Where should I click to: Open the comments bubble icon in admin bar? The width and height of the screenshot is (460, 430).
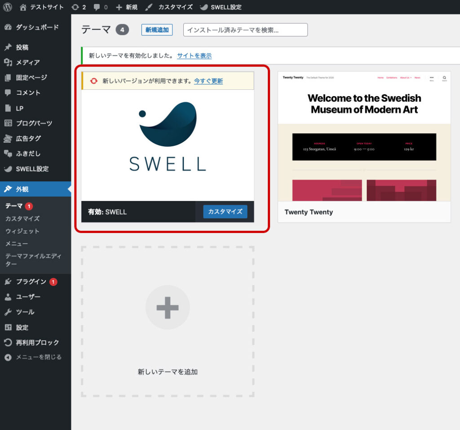[x=97, y=7]
